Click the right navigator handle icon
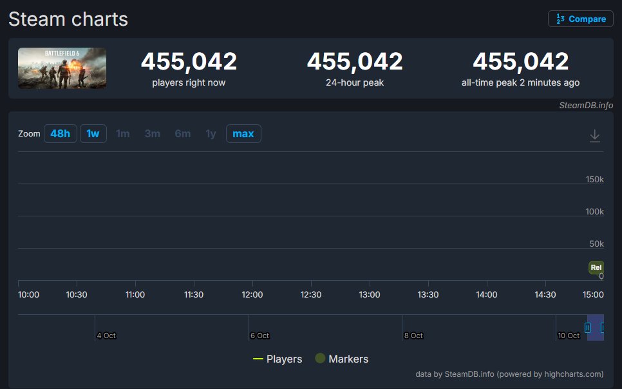The width and height of the screenshot is (622, 389). pos(603,328)
